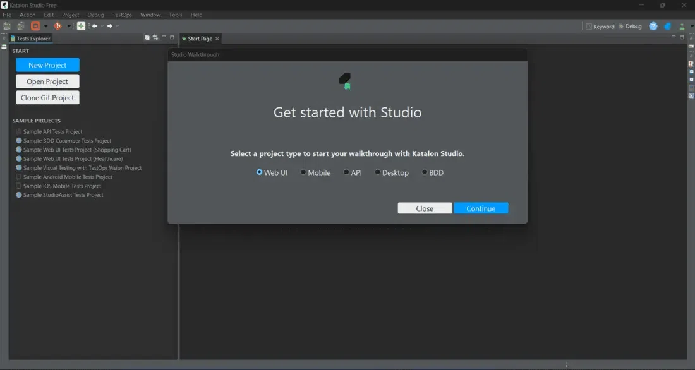Screen dimensions: 695x370
Task: Open the Project menu
Action: point(71,15)
